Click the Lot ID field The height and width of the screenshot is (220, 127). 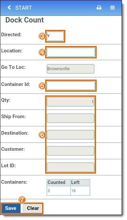70,167
